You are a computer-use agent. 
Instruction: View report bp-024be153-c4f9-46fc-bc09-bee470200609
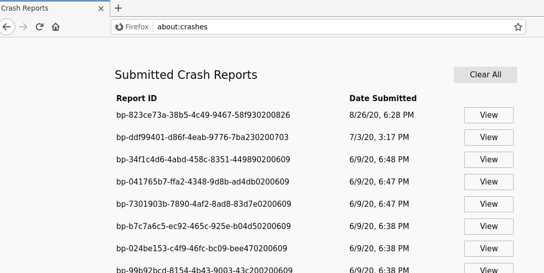pos(488,249)
